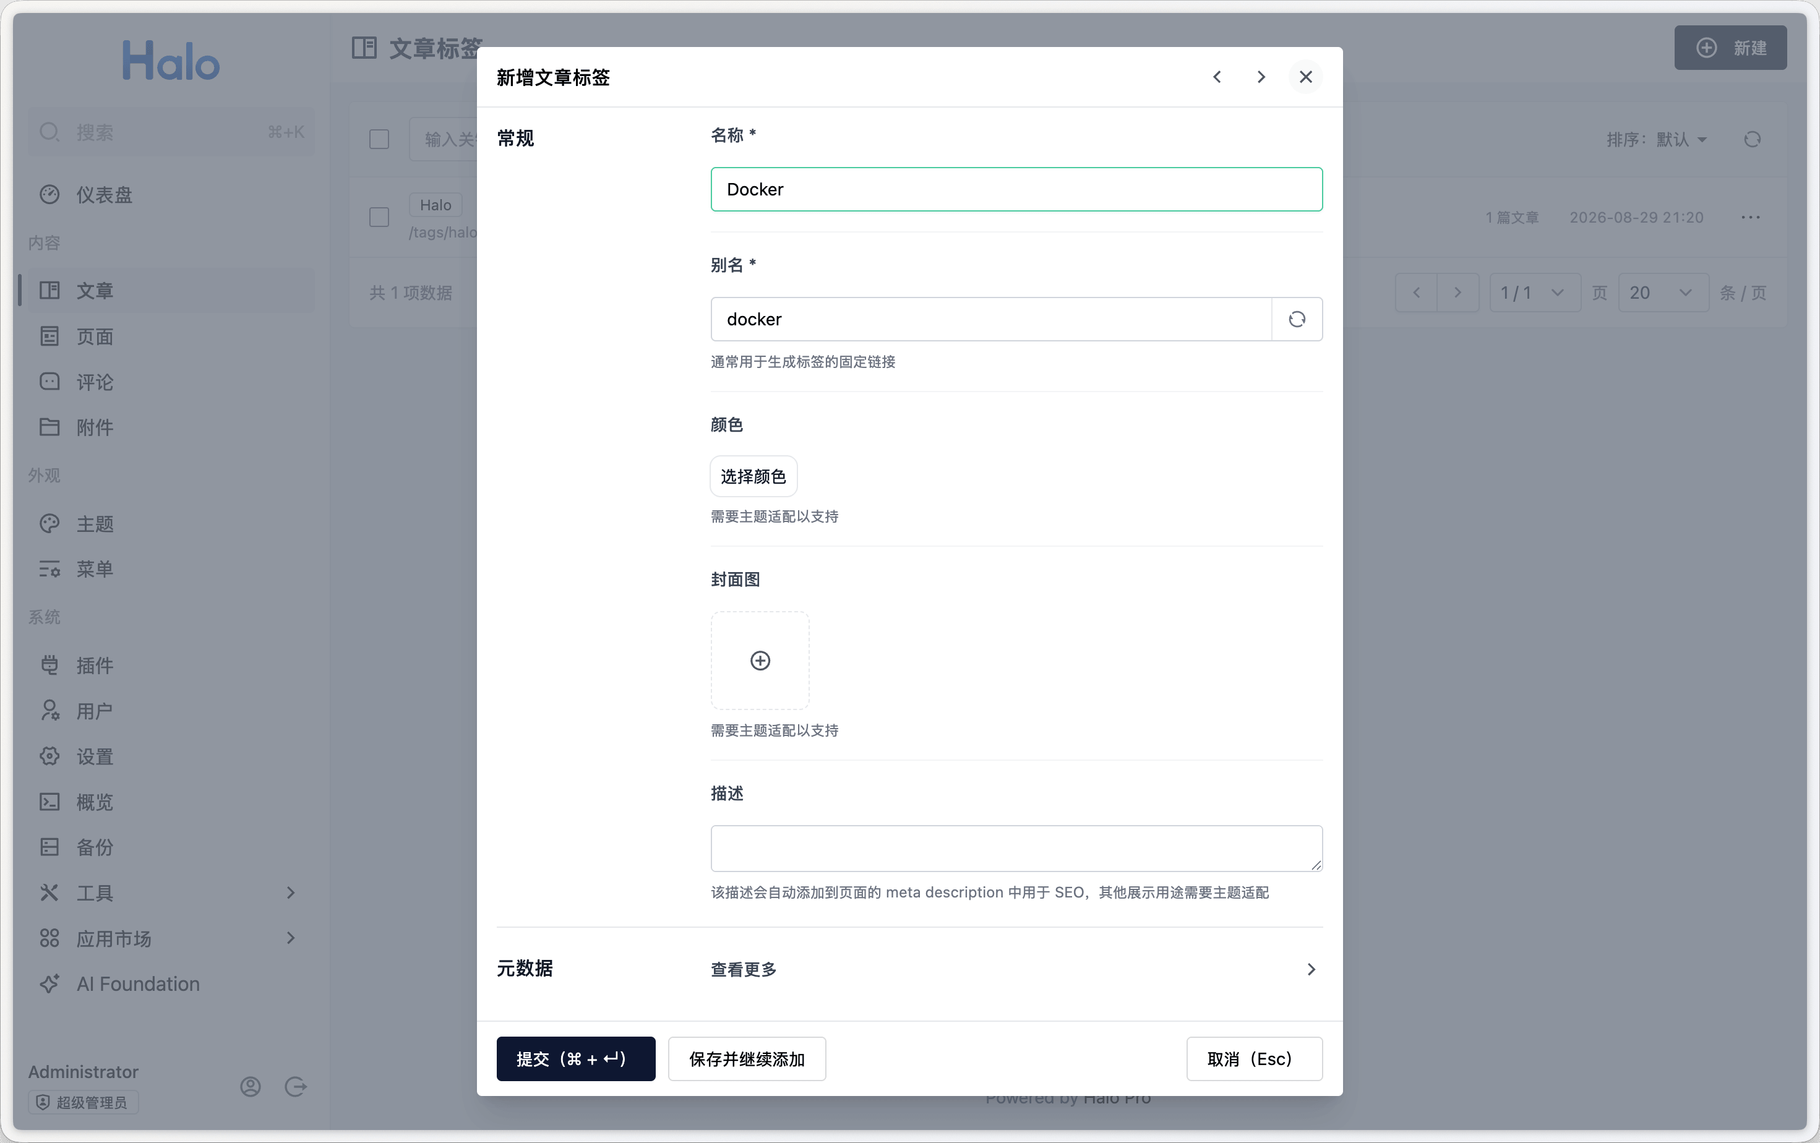Go to previous page in tag list pagination
The image size is (1820, 1143).
1415,293
